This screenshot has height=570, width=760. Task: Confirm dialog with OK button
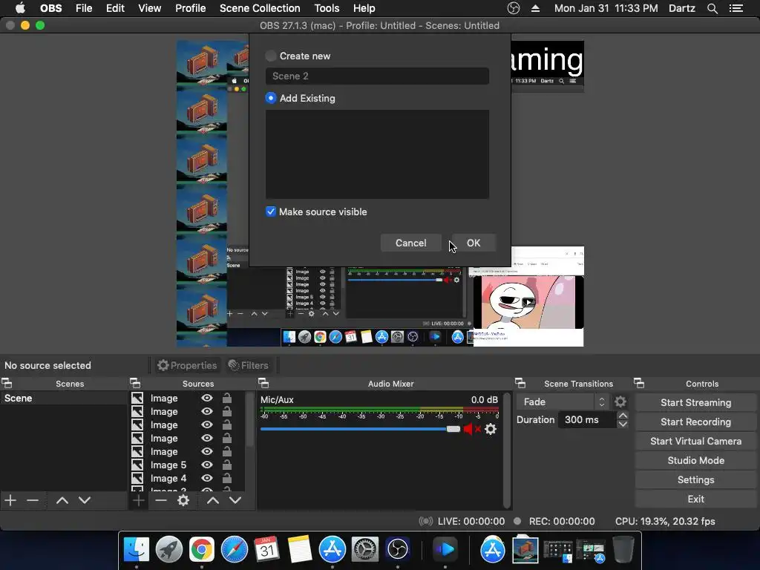coord(474,243)
